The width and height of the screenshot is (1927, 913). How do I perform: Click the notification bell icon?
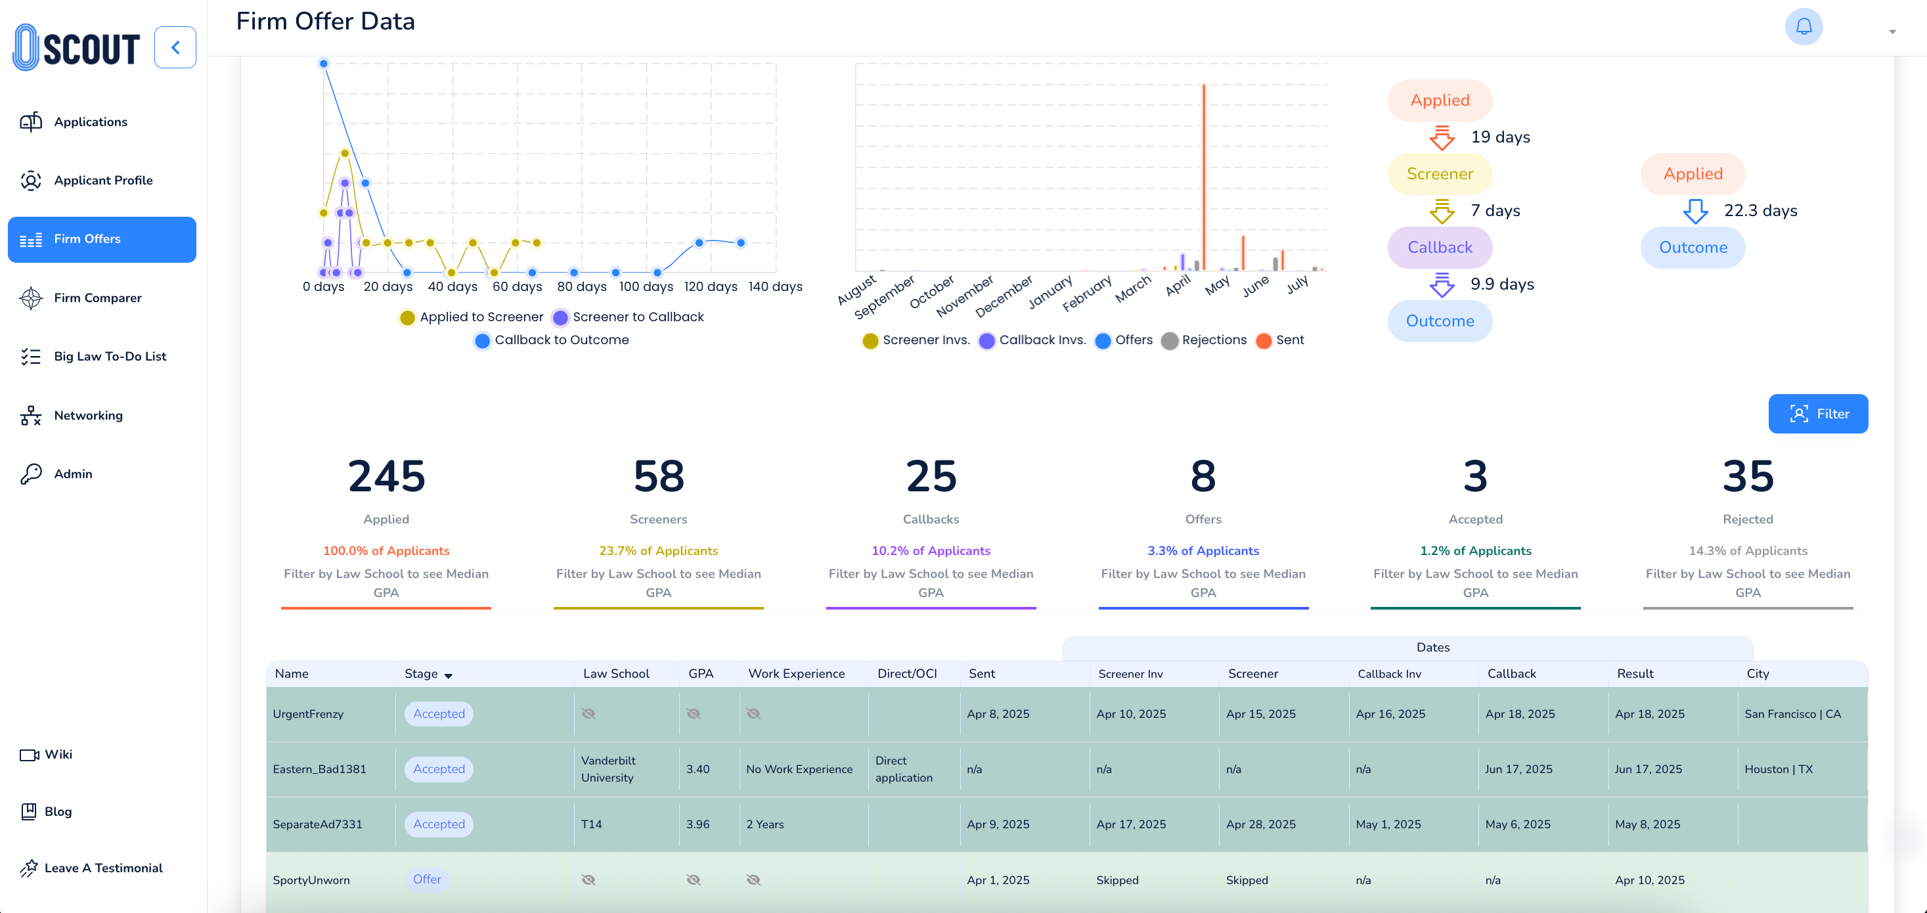pos(1803,27)
